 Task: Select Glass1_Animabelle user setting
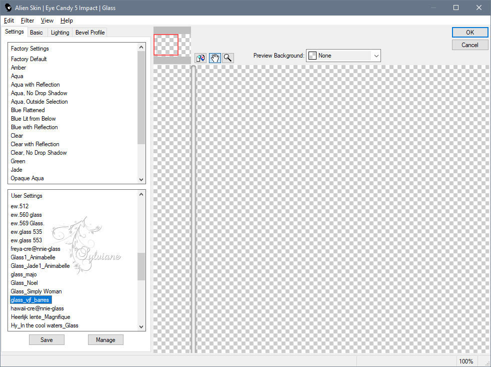pos(33,257)
